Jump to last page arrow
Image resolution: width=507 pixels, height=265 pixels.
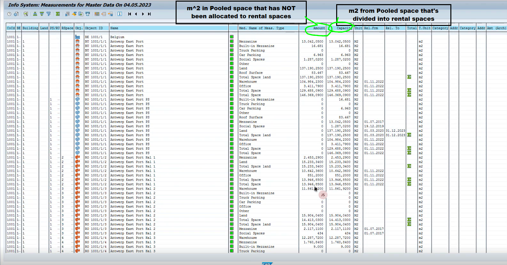(x=149, y=14)
